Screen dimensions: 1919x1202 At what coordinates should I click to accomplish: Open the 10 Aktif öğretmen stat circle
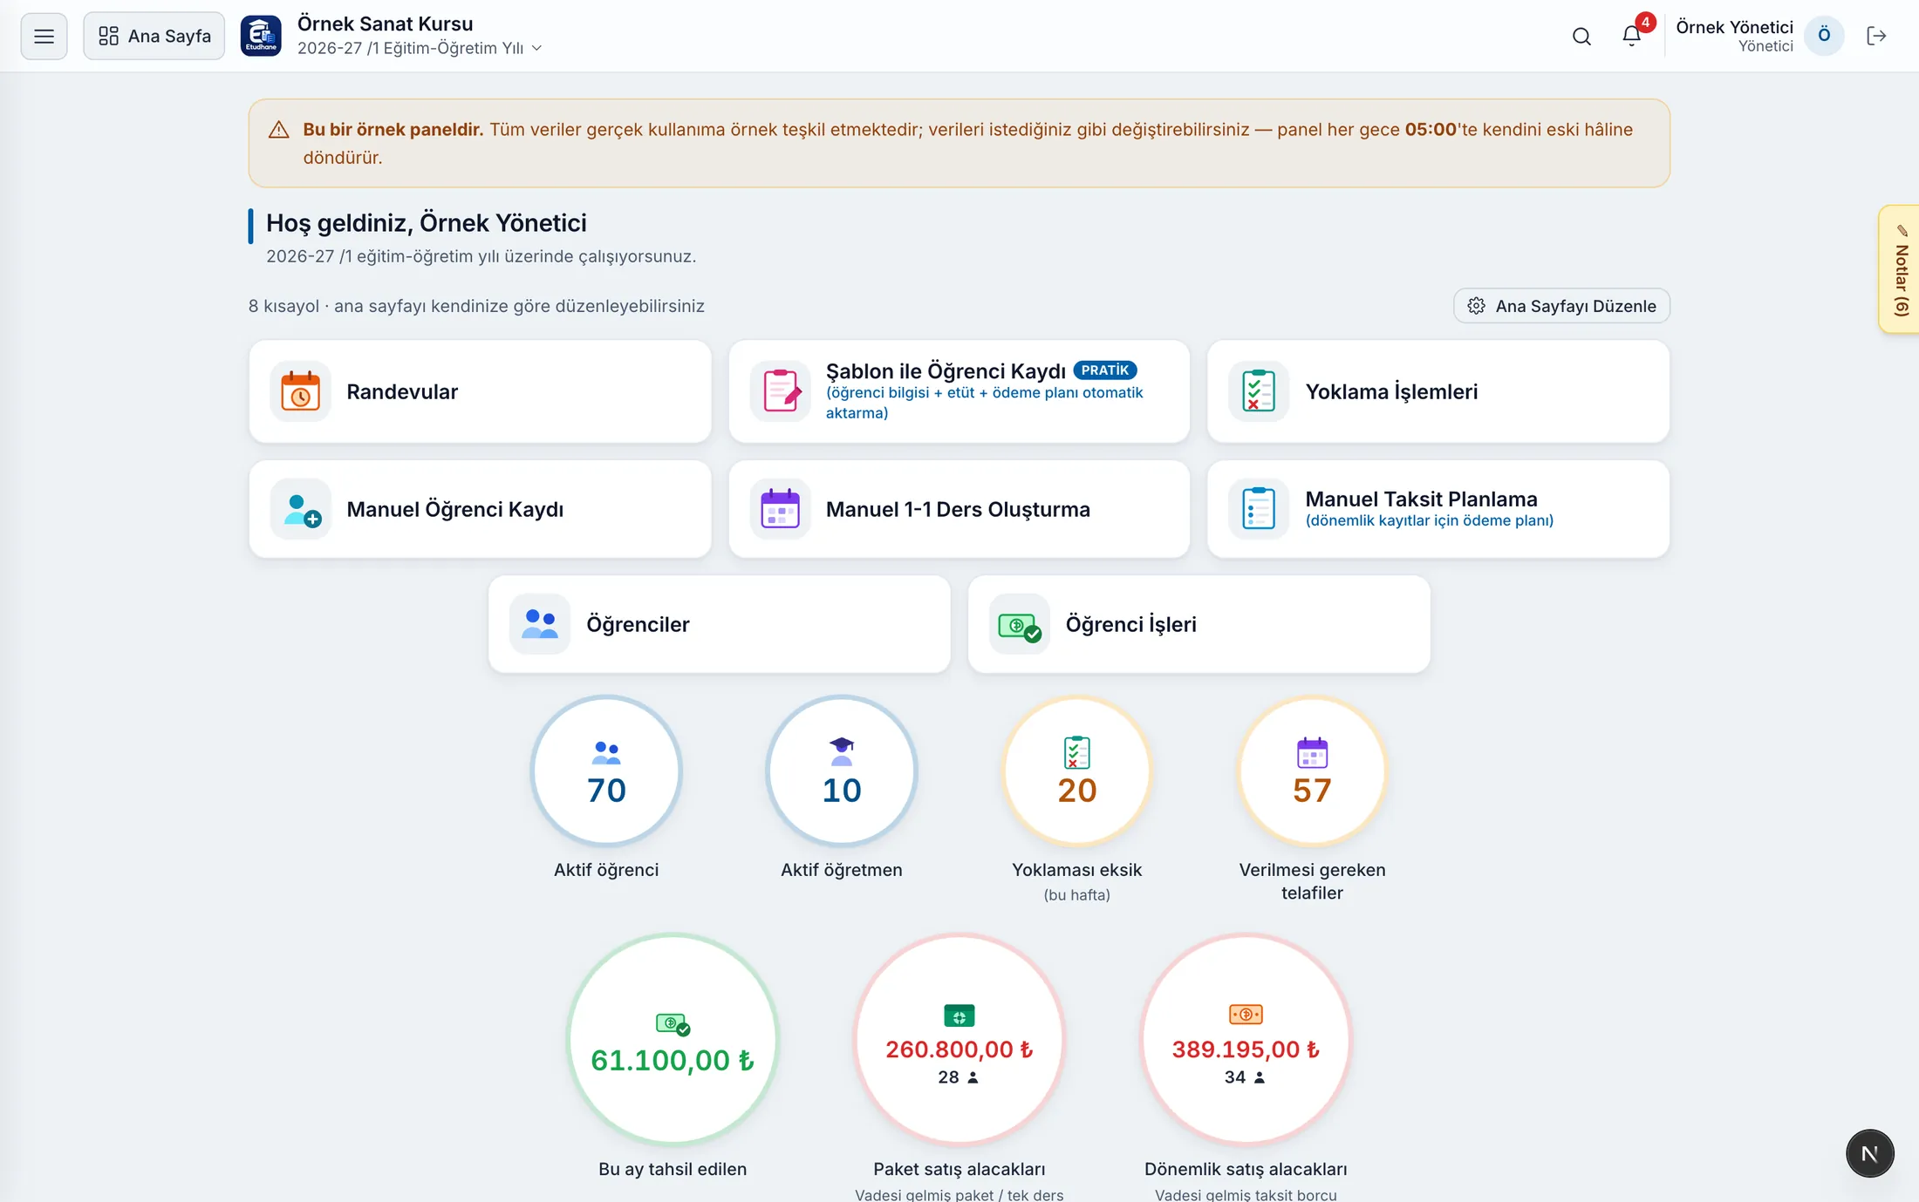click(x=842, y=771)
